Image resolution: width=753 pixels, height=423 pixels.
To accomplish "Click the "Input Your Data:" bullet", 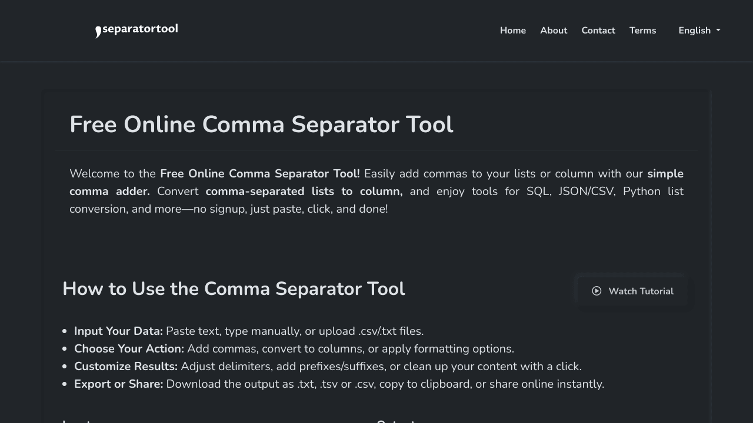I will 118,331.
